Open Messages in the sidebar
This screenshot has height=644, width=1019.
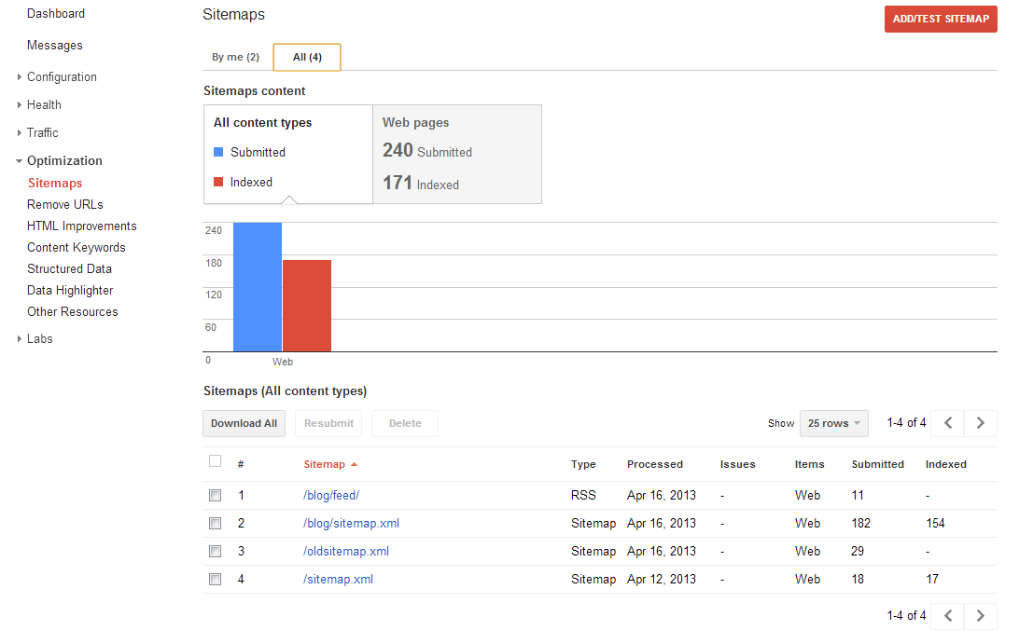click(54, 46)
